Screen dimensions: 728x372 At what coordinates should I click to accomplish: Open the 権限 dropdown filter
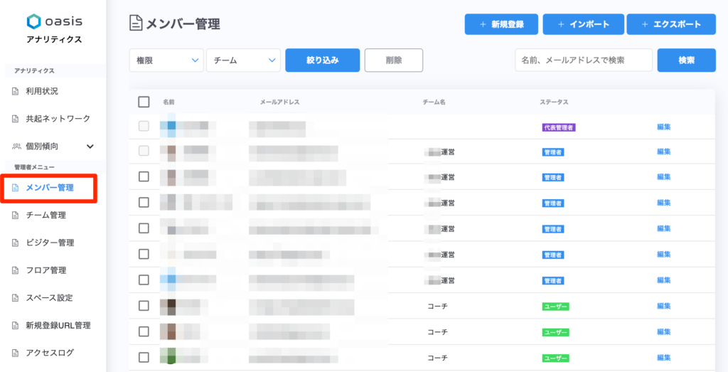coord(166,60)
